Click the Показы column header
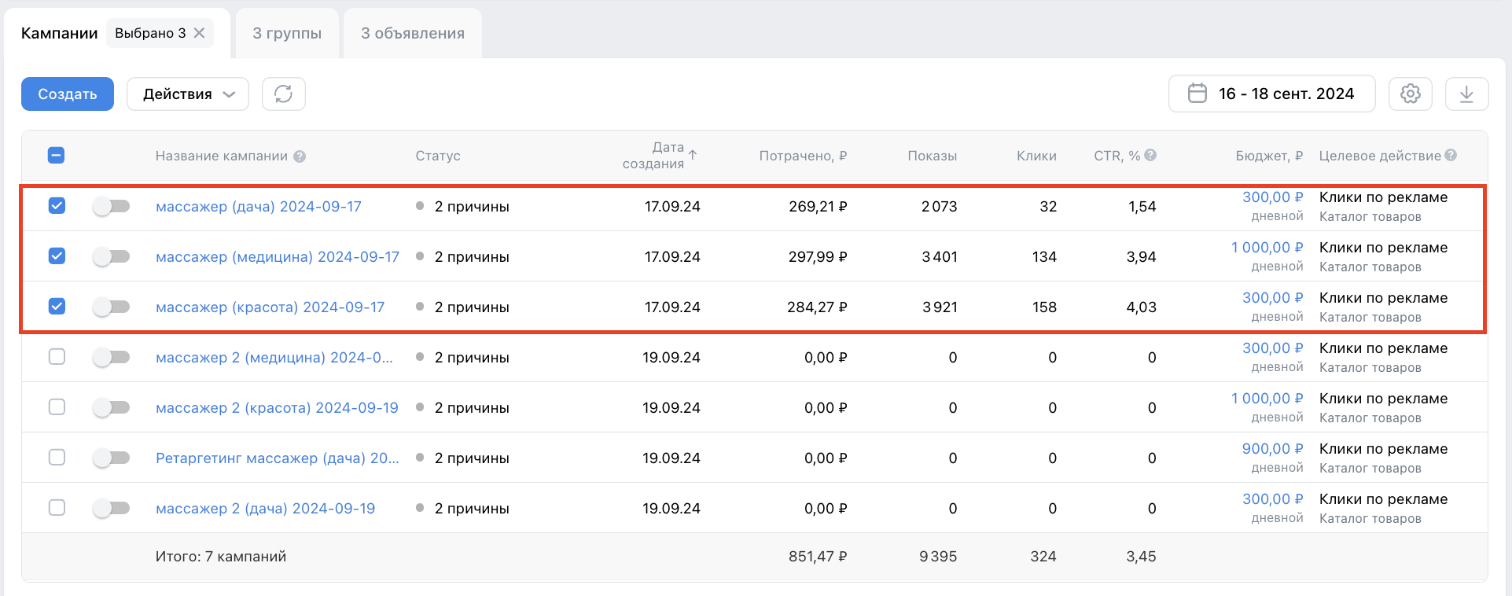 [x=932, y=156]
